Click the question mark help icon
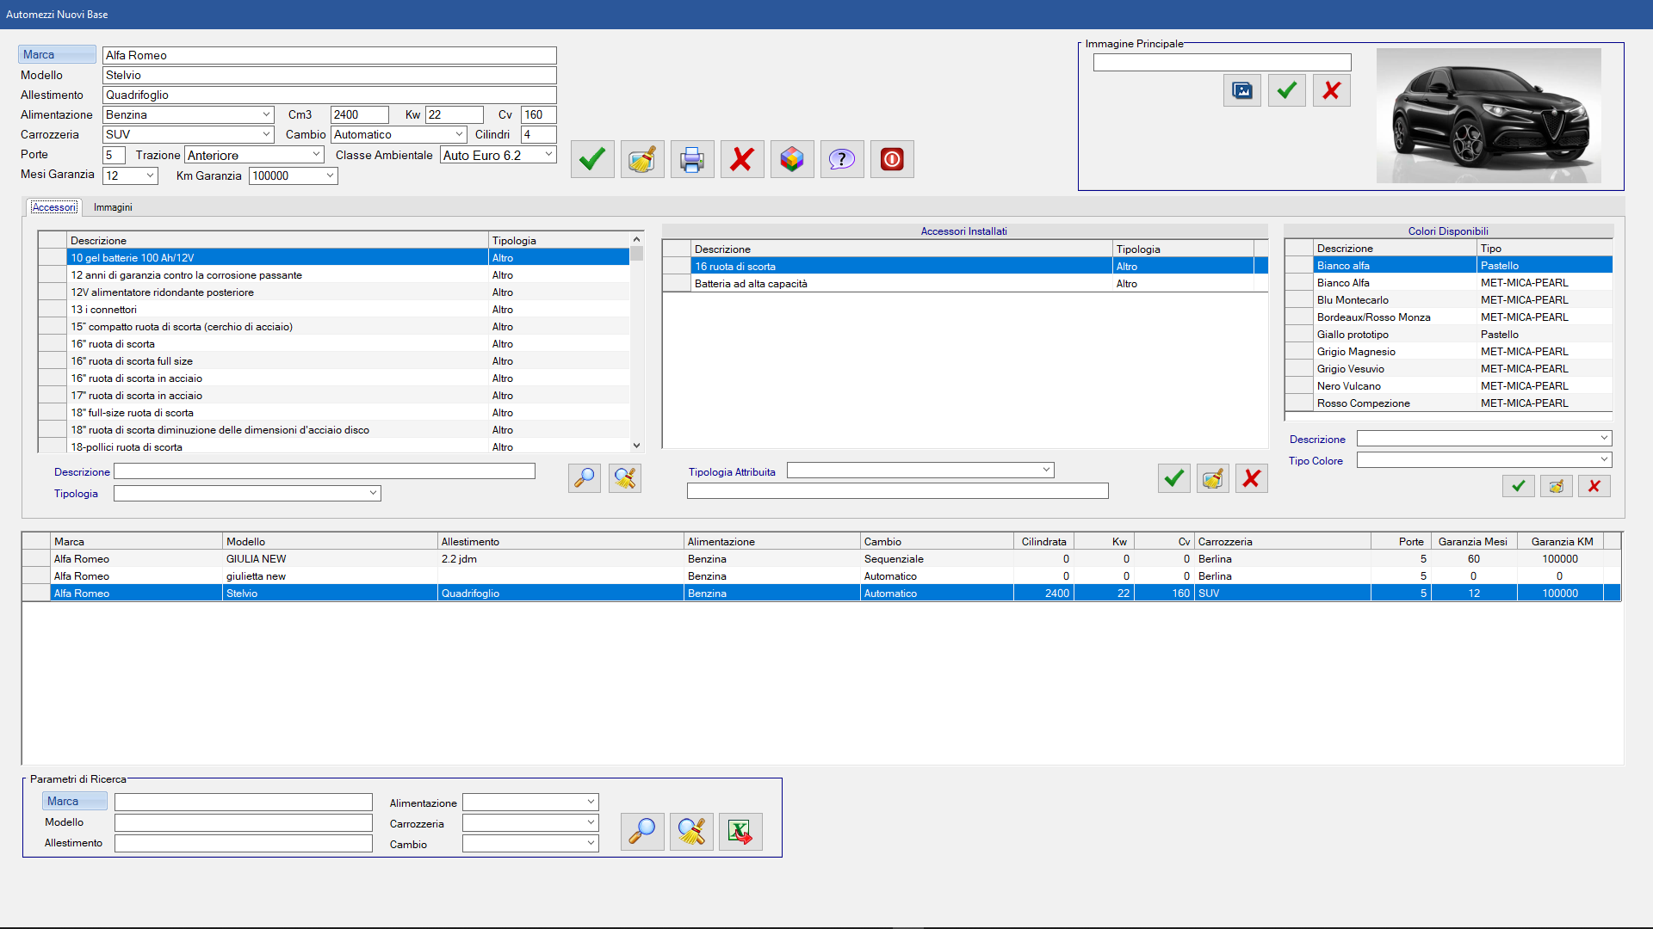Image resolution: width=1653 pixels, height=929 pixels. [842, 159]
